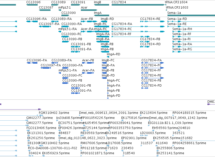Select the Acer gene label

pos(84,7)
